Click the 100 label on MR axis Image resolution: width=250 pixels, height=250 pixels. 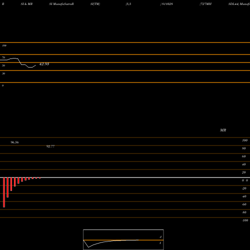245,140
